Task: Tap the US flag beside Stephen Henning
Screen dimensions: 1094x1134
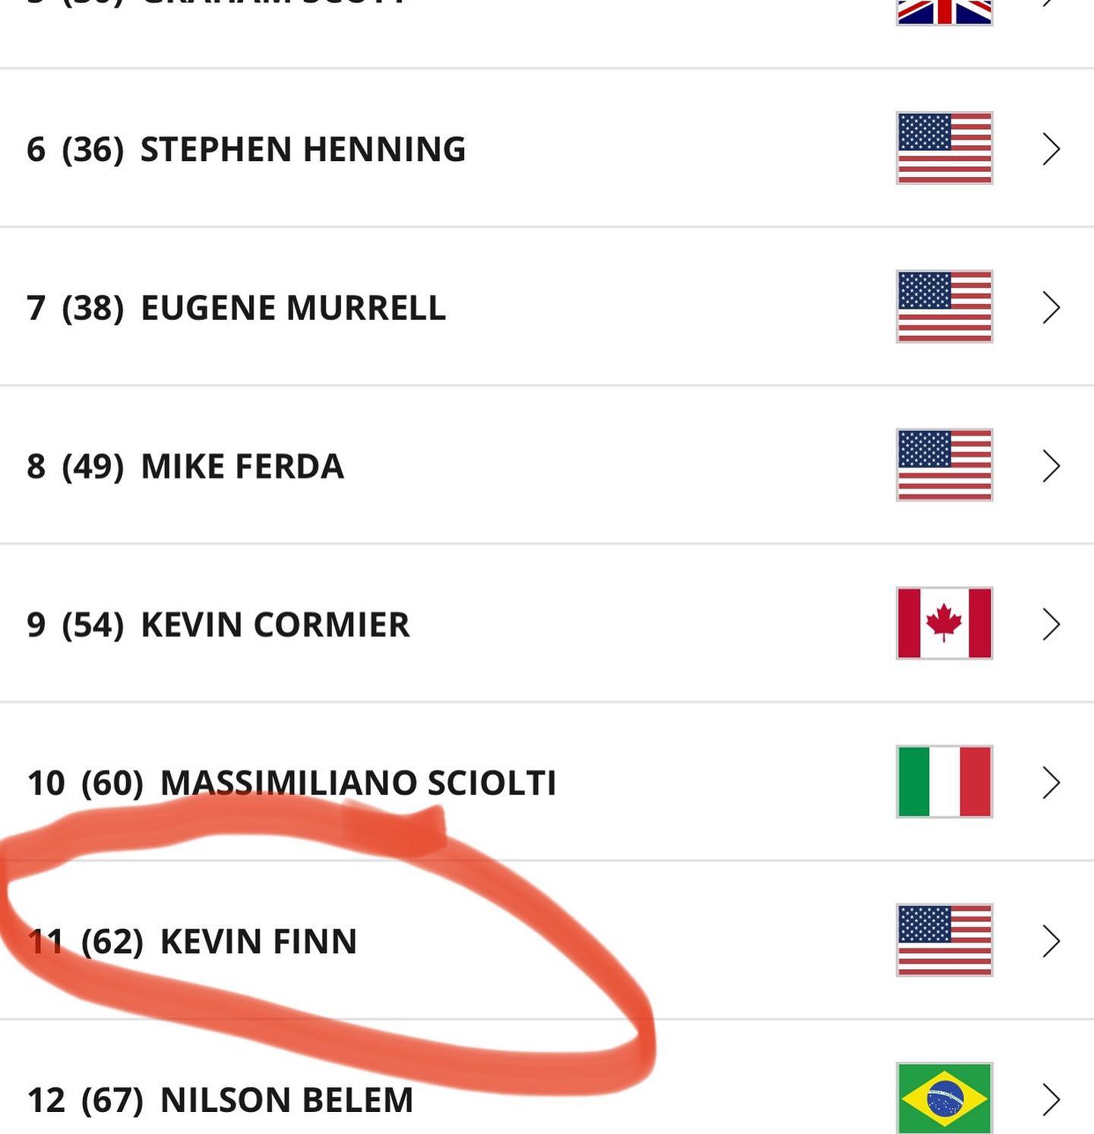Action: click(x=944, y=148)
